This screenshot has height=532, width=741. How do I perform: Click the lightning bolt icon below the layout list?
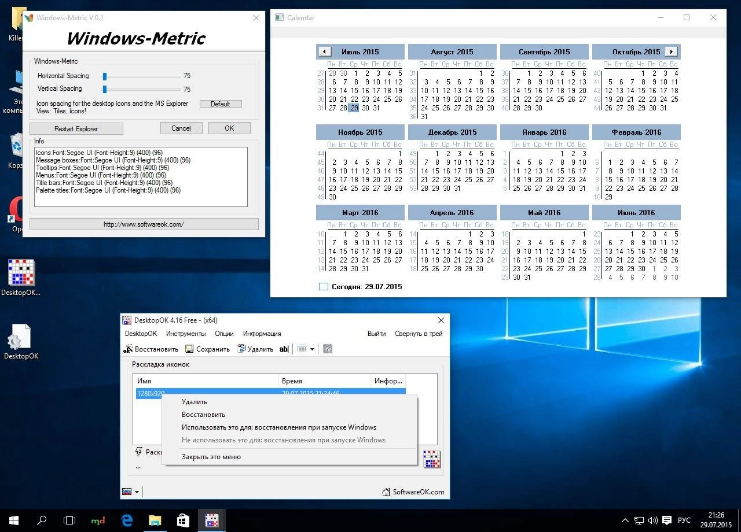[138, 452]
